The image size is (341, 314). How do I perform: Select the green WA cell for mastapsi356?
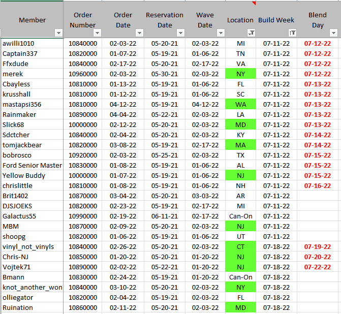[240, 104]
